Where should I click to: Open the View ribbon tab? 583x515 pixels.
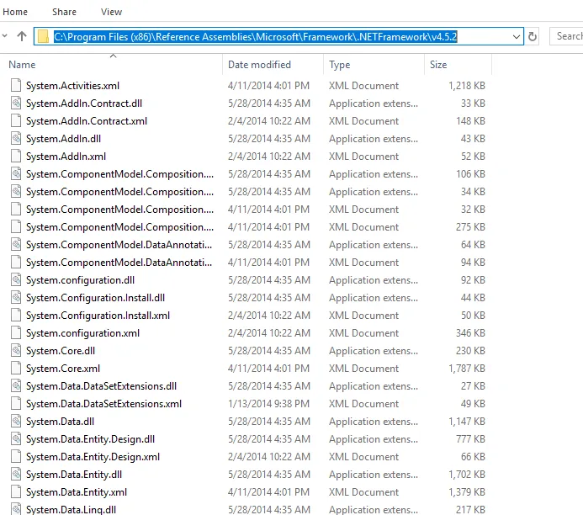pyautogui.click(x=111, y=12)
